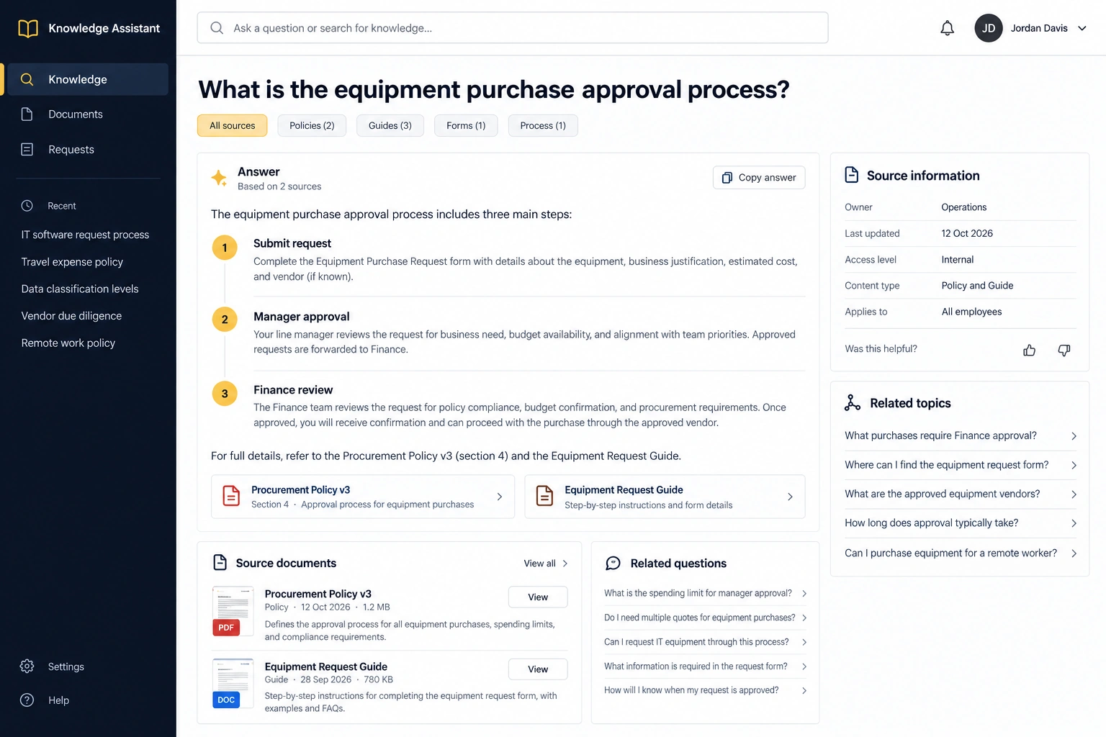This screenshot has width=1106, height=737.
Task: Click View for Equipment Request Guide
Action: [538, 669]
